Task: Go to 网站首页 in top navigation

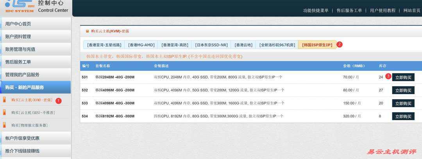Action: point(412,10)
